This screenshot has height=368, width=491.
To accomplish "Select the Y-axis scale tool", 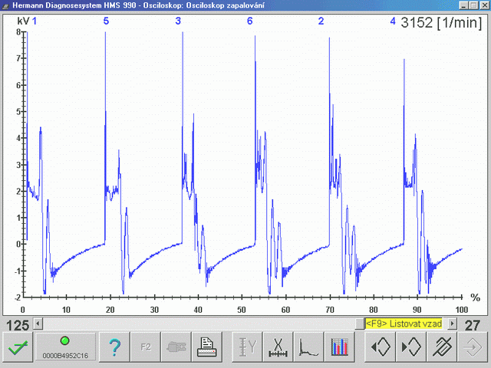I will (x=247, y=347).
